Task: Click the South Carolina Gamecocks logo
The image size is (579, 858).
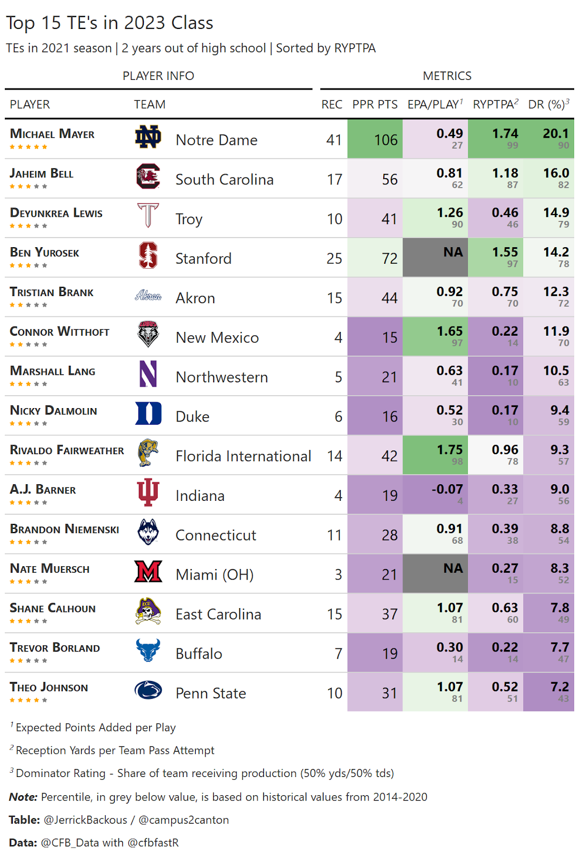Action: (x=148, y=176)
